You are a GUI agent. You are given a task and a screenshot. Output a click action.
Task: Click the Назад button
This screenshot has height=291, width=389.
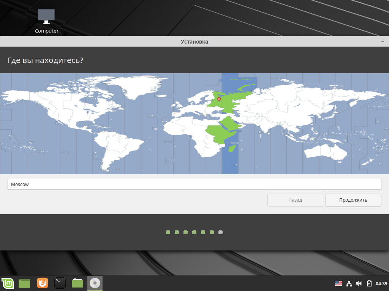(x=295, y=200)
